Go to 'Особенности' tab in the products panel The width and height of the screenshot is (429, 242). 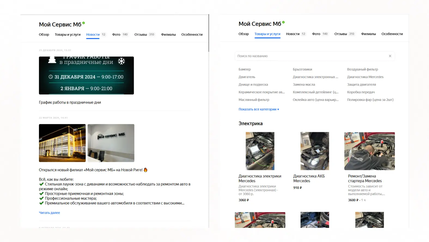click(x=392, y=34)
